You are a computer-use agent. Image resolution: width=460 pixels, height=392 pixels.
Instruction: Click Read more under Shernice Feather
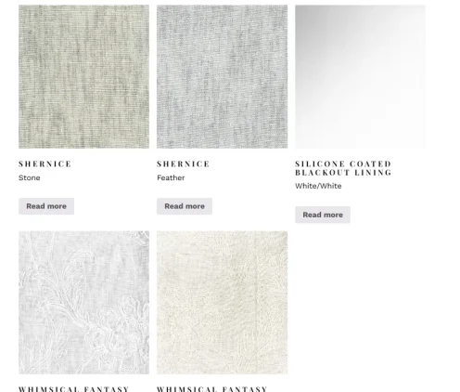pos(185,206)
